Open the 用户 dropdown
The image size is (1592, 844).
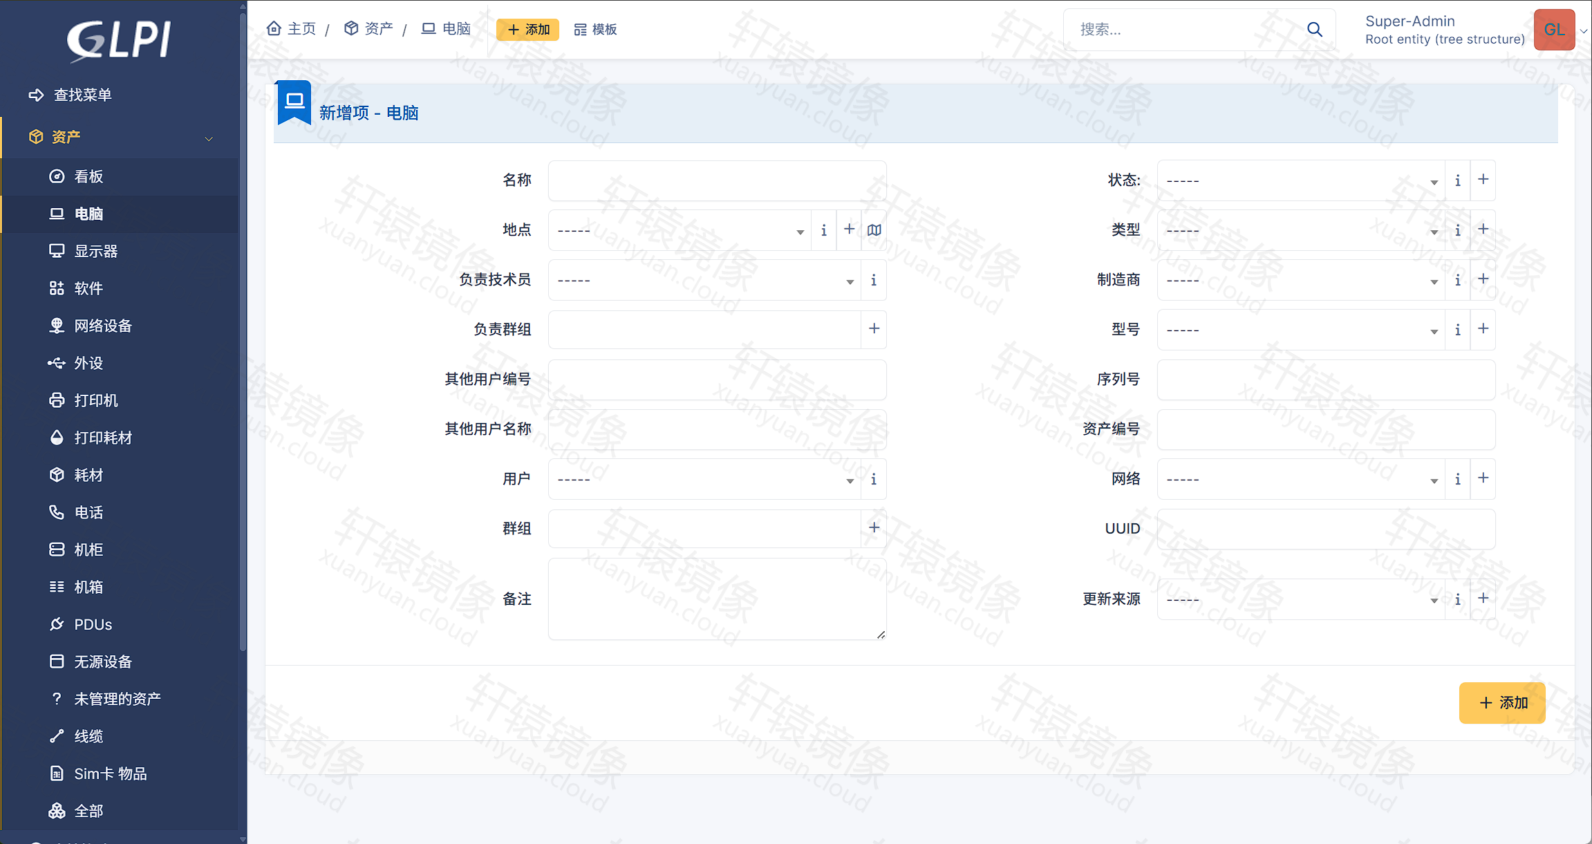point(704,479)
